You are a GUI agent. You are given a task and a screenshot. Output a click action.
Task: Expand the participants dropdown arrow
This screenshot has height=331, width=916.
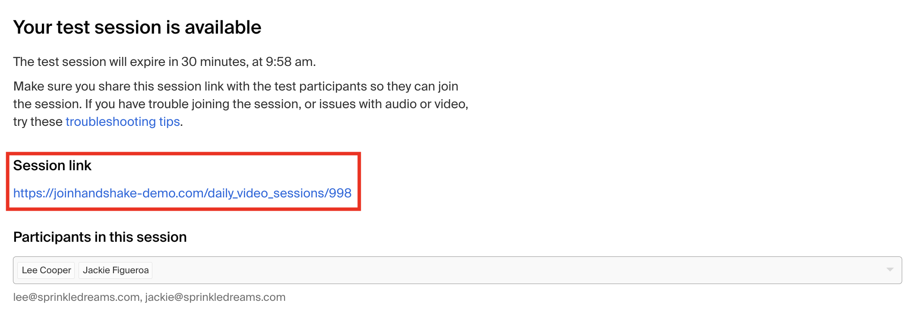[890, 270]
